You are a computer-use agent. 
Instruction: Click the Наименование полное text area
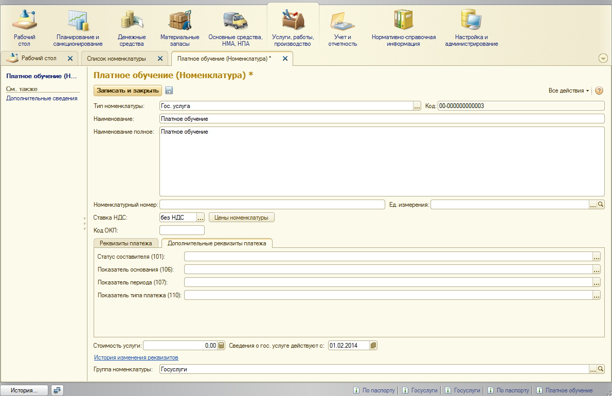coord(382,161)
